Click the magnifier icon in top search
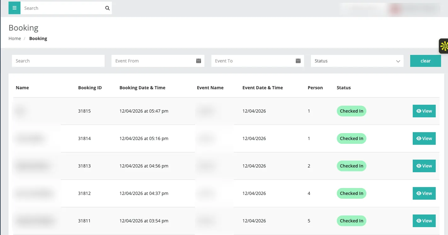Viewport: 448px width, 235px height. (107, 8)
